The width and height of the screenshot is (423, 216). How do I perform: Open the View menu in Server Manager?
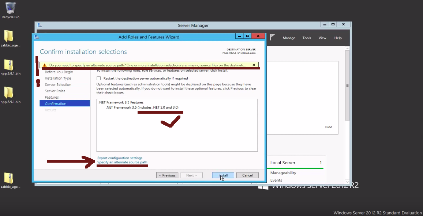pyautogui.click(x=322, y=38)
